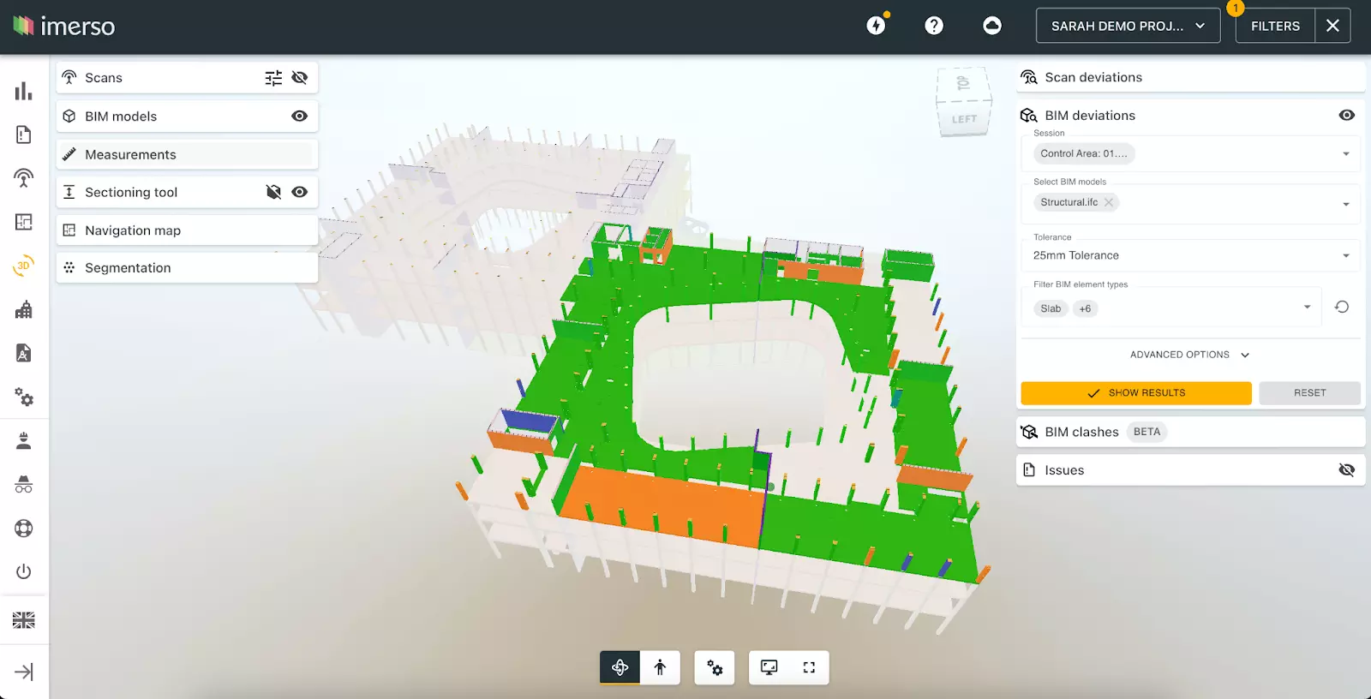Open the issues document icon in left sidebar

pos(24,134)
